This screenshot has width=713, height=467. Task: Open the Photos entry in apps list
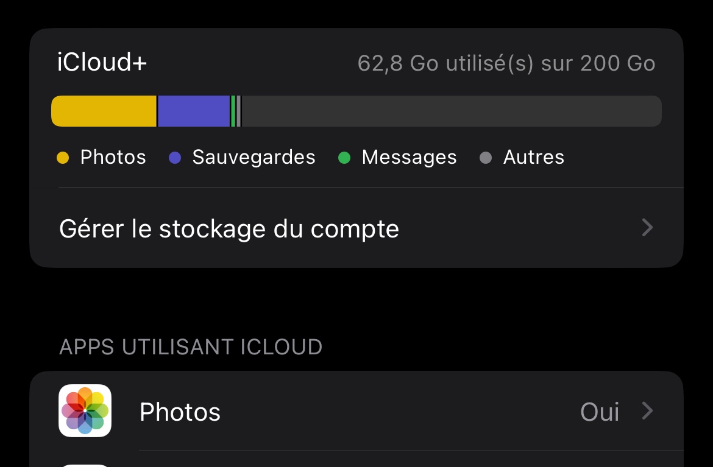point(180,412)
